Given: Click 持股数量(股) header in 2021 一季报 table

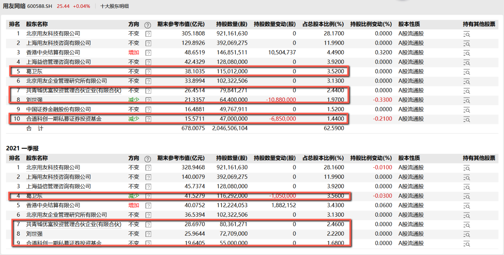Looking at the screenshot, I should (232, 158).
